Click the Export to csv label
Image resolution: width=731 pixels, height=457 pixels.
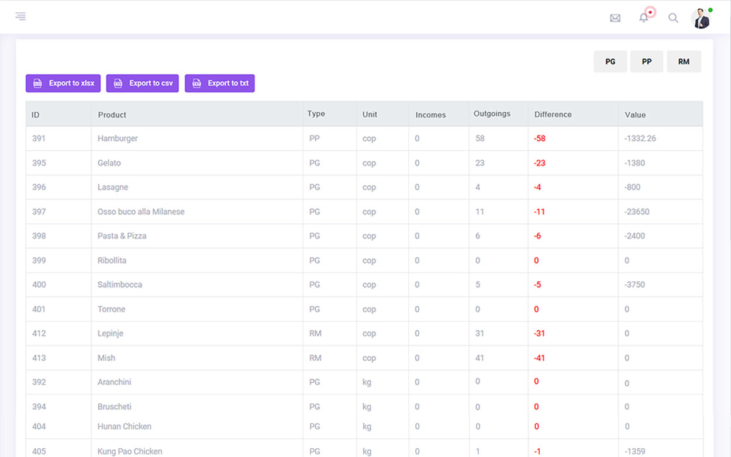(x=151, y=84)
